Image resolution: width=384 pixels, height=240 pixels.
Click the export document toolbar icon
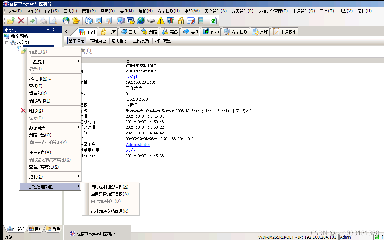(33, 21)
